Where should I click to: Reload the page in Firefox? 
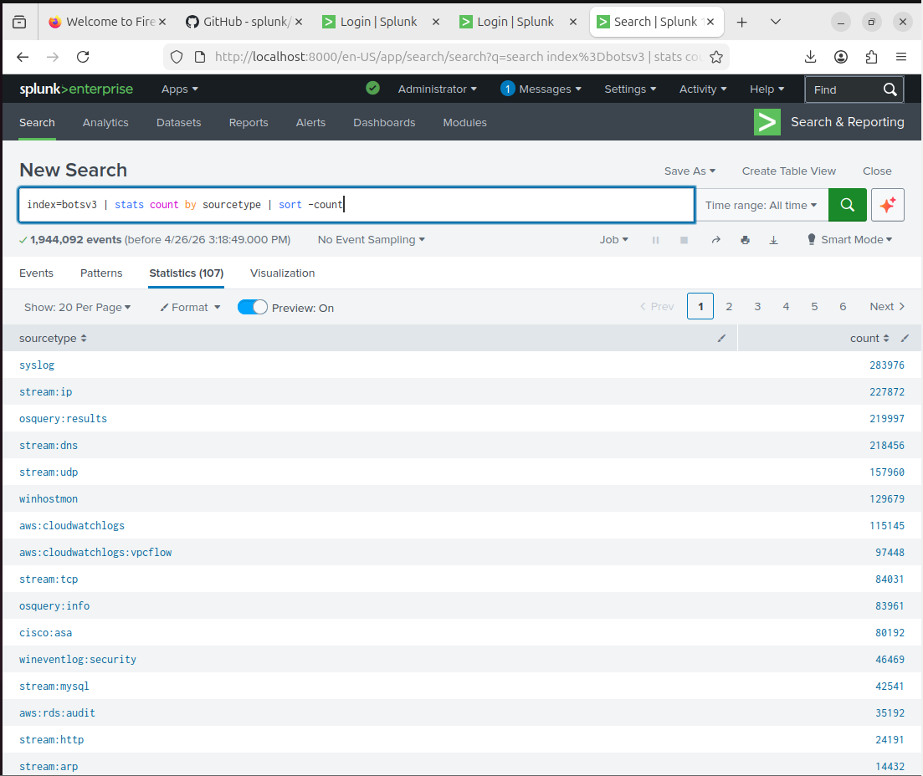point(83,57)
